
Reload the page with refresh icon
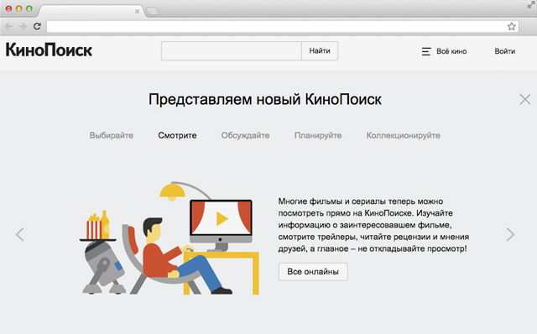[37, 26]
